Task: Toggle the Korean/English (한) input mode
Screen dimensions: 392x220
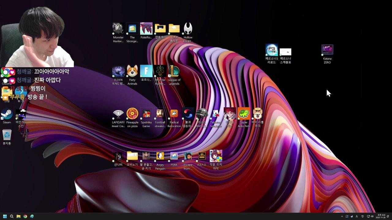Action: pyautogui.click(x=363, y=216)
